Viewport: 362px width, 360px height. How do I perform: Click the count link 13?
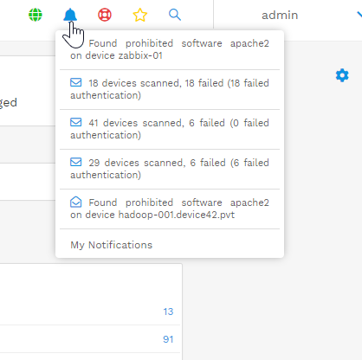(168, 312)
